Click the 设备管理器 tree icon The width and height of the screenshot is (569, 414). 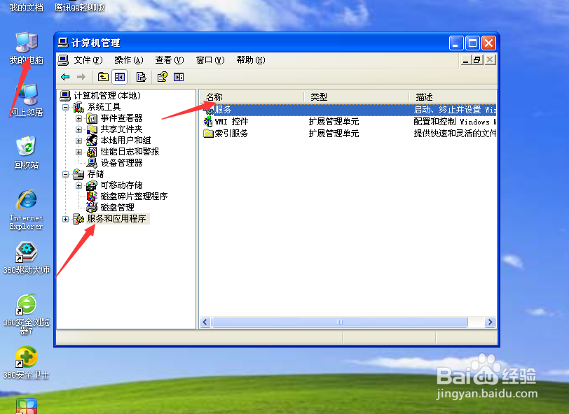tap(92, 163)
